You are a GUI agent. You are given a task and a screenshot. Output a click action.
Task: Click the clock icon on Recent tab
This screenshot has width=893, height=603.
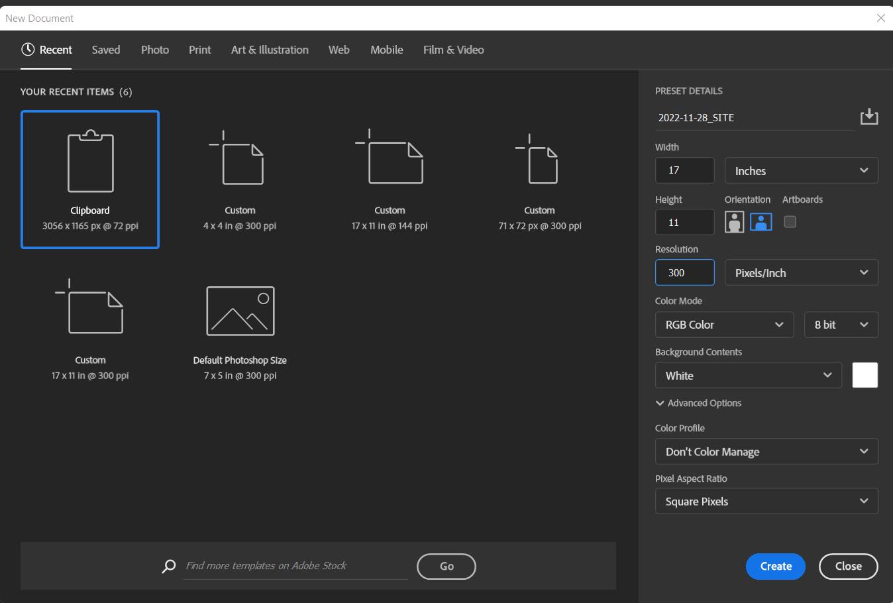coord(28,50)
